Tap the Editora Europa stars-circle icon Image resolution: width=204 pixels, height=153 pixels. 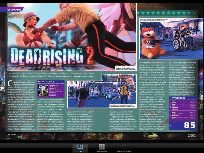124,147
